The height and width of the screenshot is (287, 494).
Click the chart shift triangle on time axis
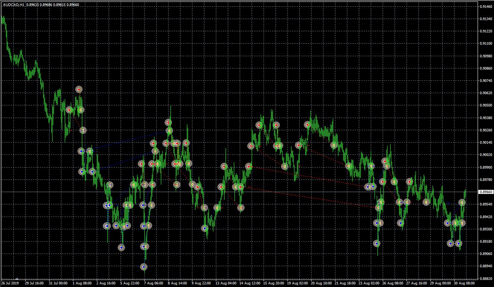click(17, 278)
